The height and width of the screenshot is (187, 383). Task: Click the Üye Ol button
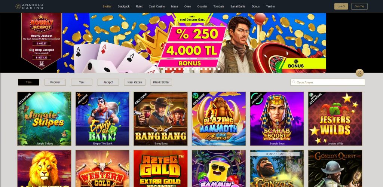[341, 6]
